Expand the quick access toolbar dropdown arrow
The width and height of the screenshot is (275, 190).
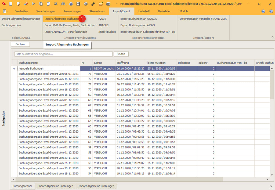click(x=117, y=4)
